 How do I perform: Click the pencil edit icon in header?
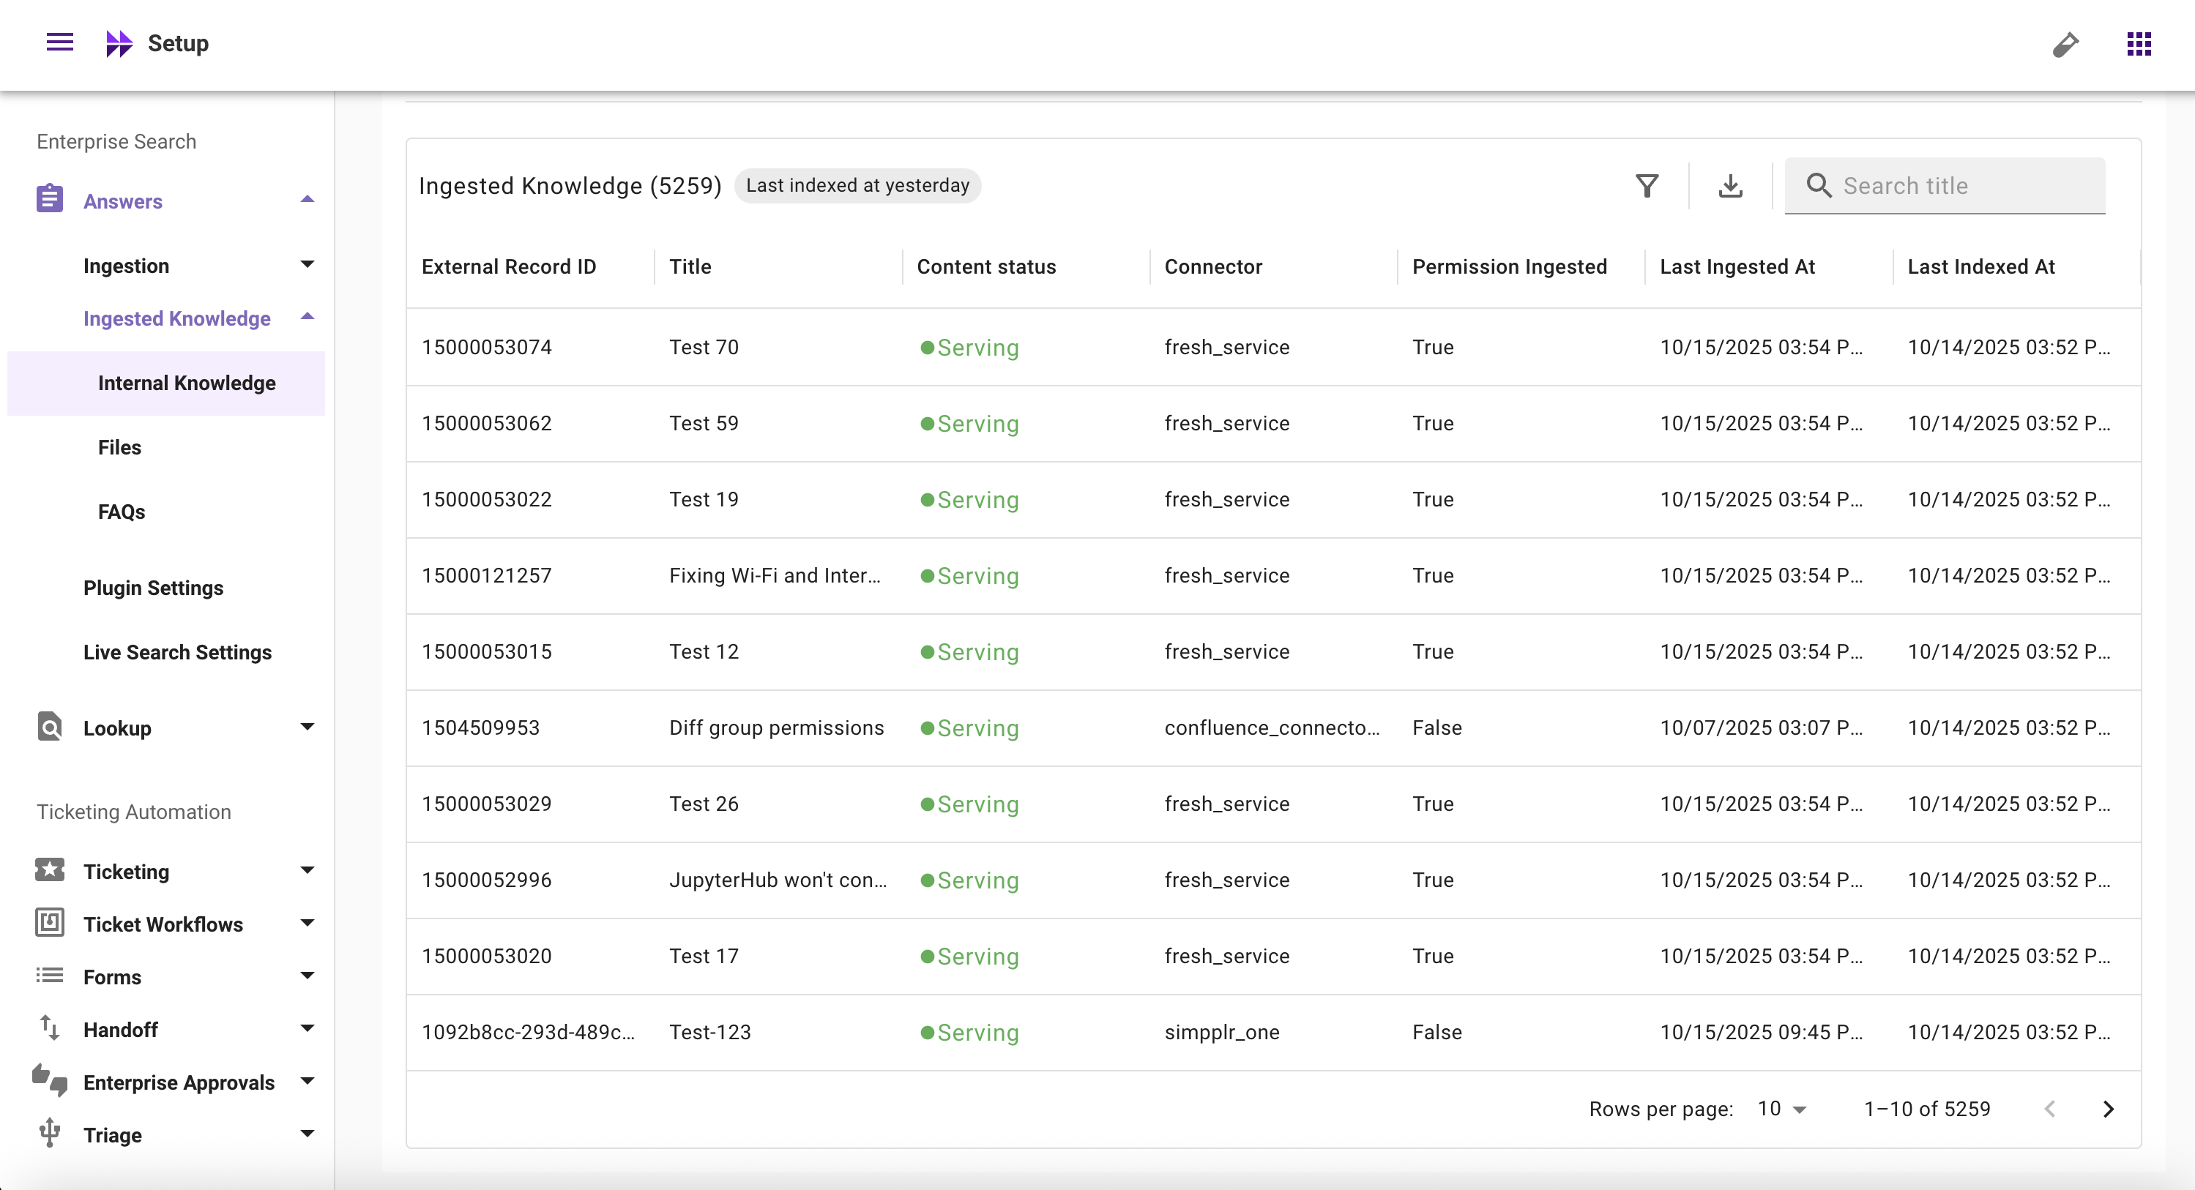click(2065, 43)
